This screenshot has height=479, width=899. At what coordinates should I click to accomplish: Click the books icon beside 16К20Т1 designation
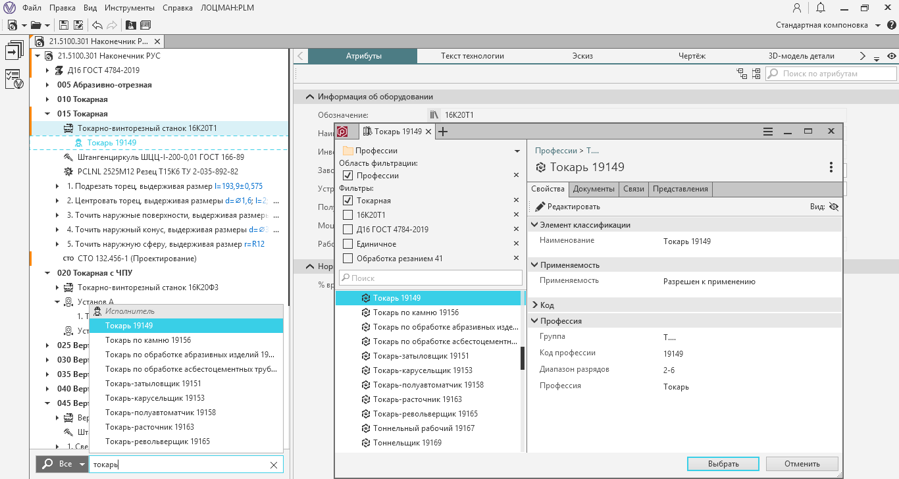click(434, 115)
